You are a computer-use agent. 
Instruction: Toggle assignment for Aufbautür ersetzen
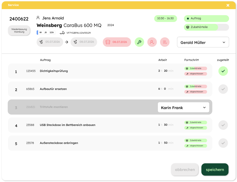(x=223, y=89)
